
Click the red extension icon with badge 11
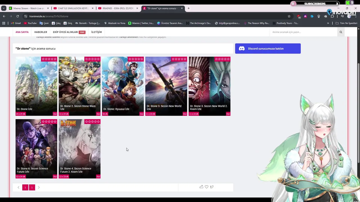[x=299, y=17]
